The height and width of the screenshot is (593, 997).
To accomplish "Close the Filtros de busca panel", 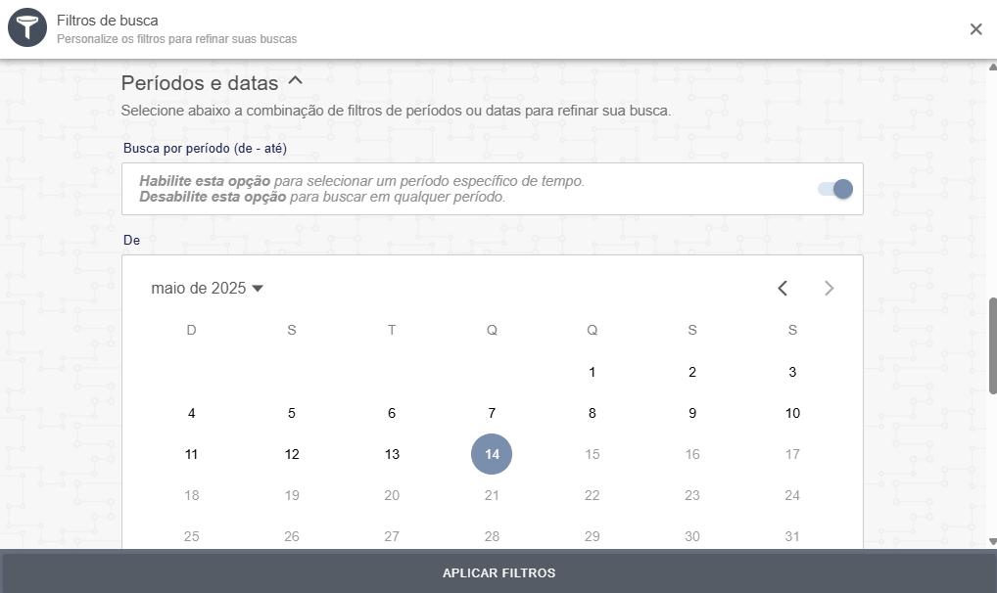I will point(975,29).
